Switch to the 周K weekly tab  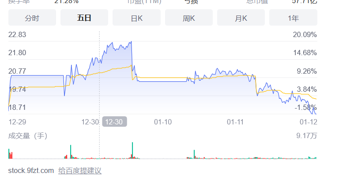pos(189,18)
